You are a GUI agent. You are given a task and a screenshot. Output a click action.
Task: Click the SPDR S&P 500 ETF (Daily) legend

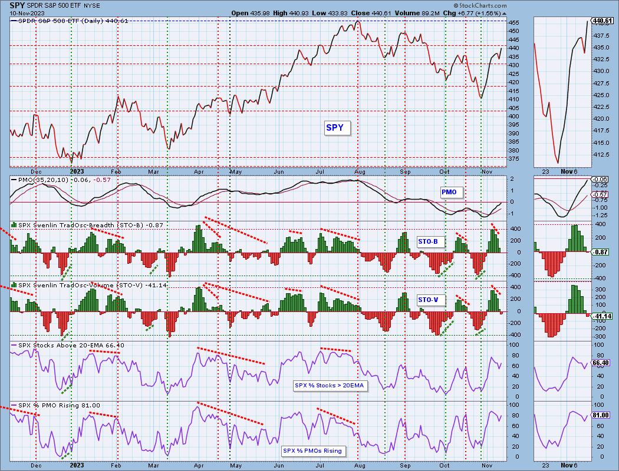70,21
